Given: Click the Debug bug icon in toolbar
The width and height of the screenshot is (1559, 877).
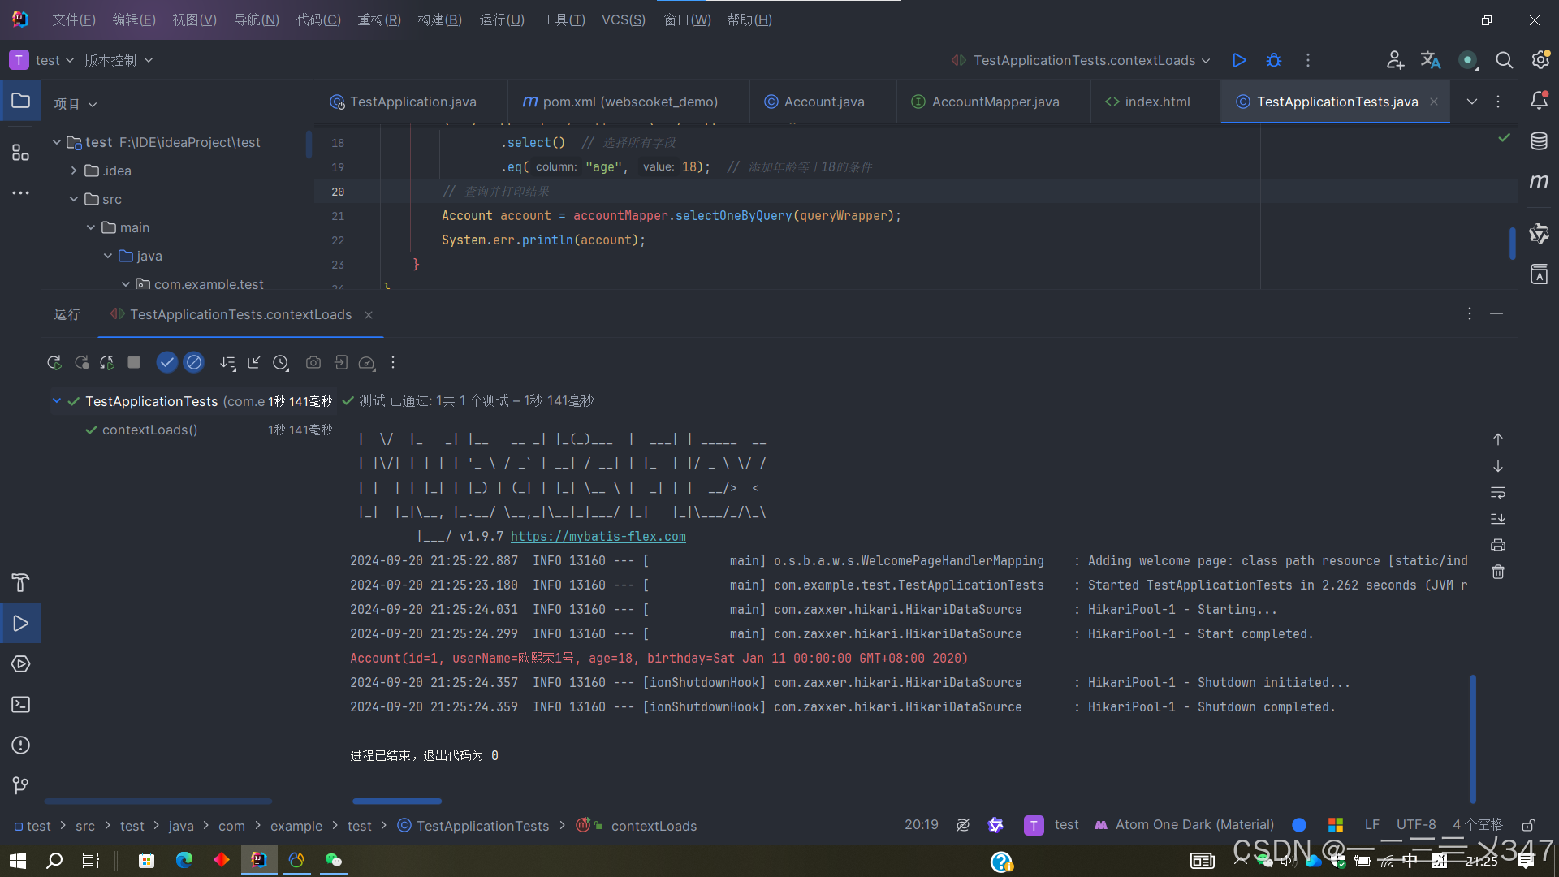Looking at the screenshot, I should pos(1274,60).
